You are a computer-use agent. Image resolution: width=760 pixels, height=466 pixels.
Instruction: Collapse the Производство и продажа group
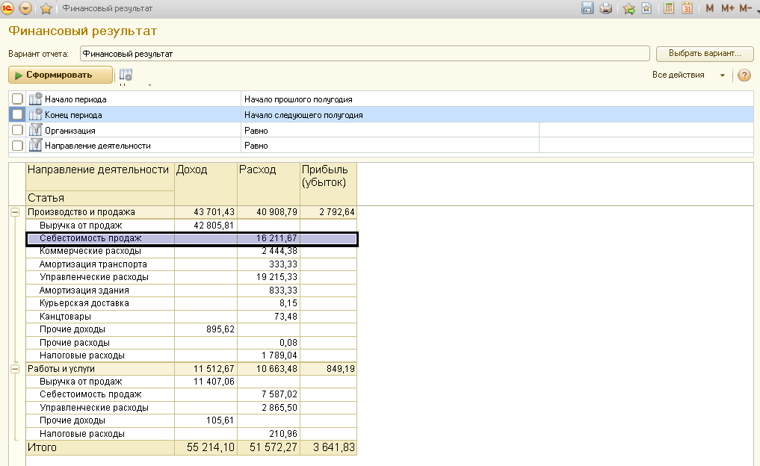14,212
